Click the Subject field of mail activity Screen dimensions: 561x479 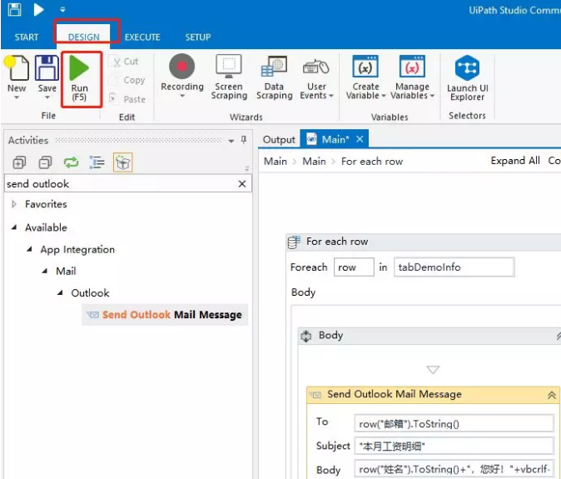(x=454, y=446)
